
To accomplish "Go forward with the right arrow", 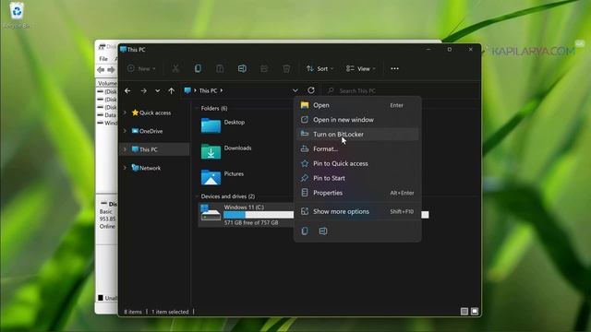I will (x=144, y=90).
